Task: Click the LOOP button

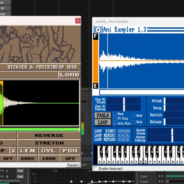Action: 103,122
